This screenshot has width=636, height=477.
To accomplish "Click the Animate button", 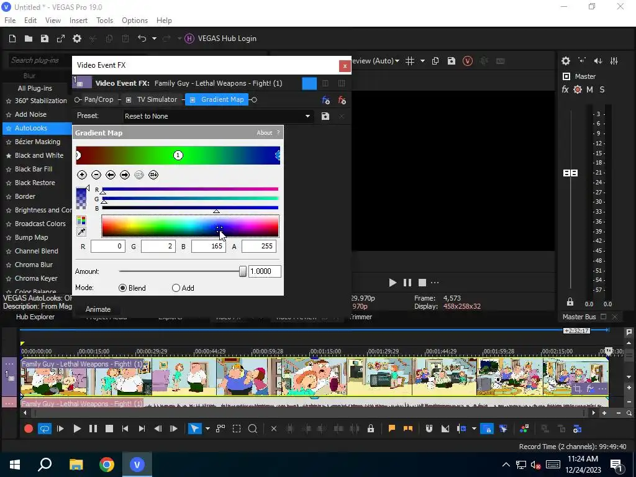I will [x=98, y=309].
